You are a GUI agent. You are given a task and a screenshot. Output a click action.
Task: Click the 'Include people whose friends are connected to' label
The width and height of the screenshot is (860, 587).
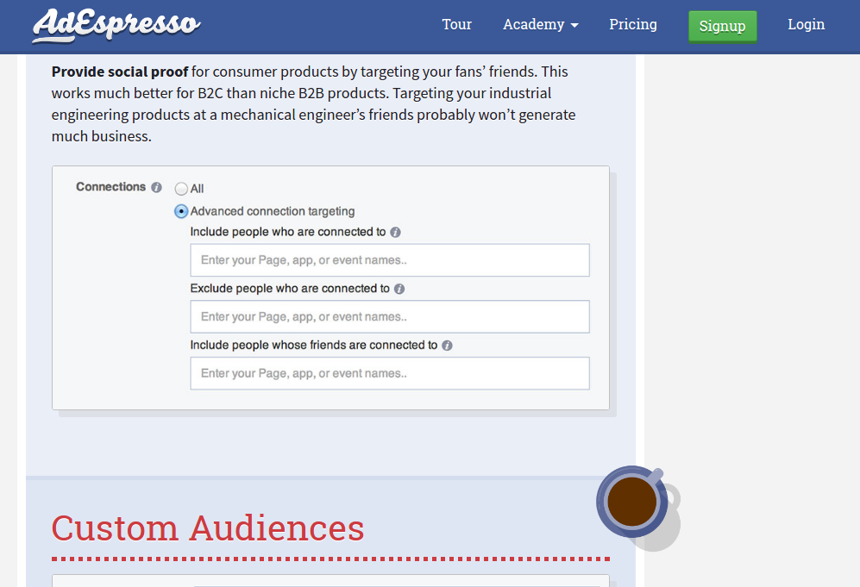314,345
